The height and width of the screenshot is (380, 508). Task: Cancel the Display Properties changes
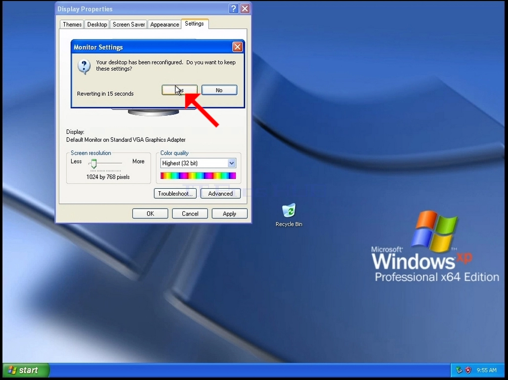(190, 213)
